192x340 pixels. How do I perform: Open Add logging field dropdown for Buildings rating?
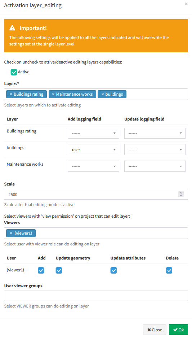click(x=93, y=133)
